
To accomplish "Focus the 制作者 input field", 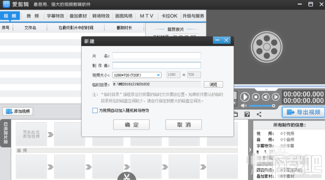I will click(x=157, y=65).
